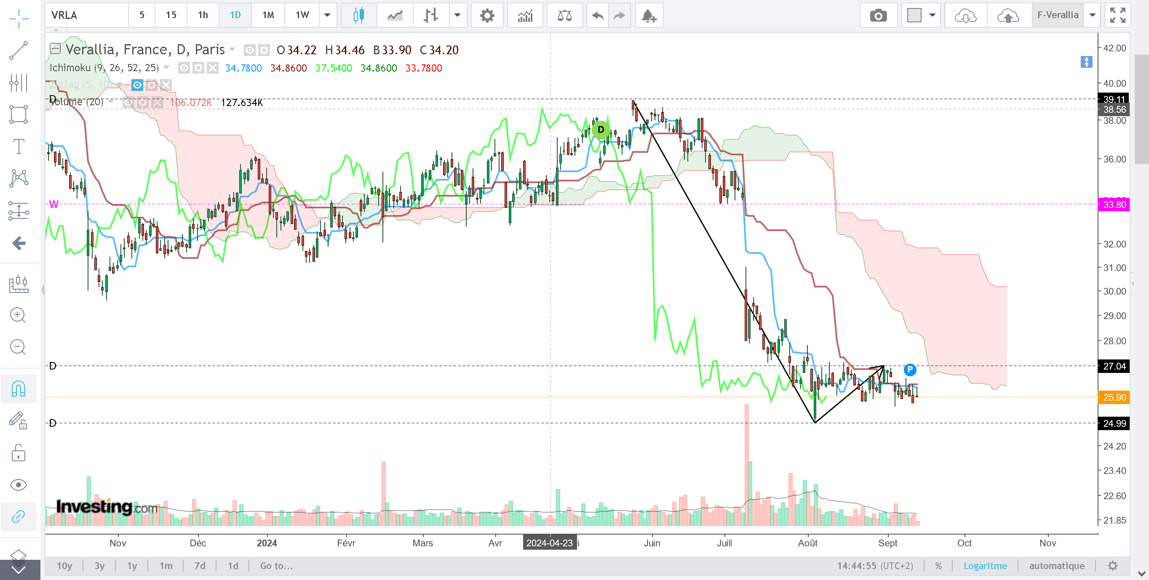Add an alert with bell icon
This screenshot has height=580, width=1149.
(x=649, y=16)
